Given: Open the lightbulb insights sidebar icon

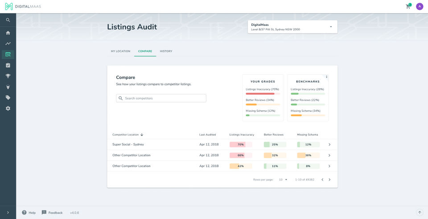Looking at the screenshot, I should [8, 87].
